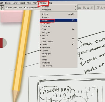The image size is (105, 102).
Task: Click the Distribute vertical centers icon
Action: pos(101,8)
